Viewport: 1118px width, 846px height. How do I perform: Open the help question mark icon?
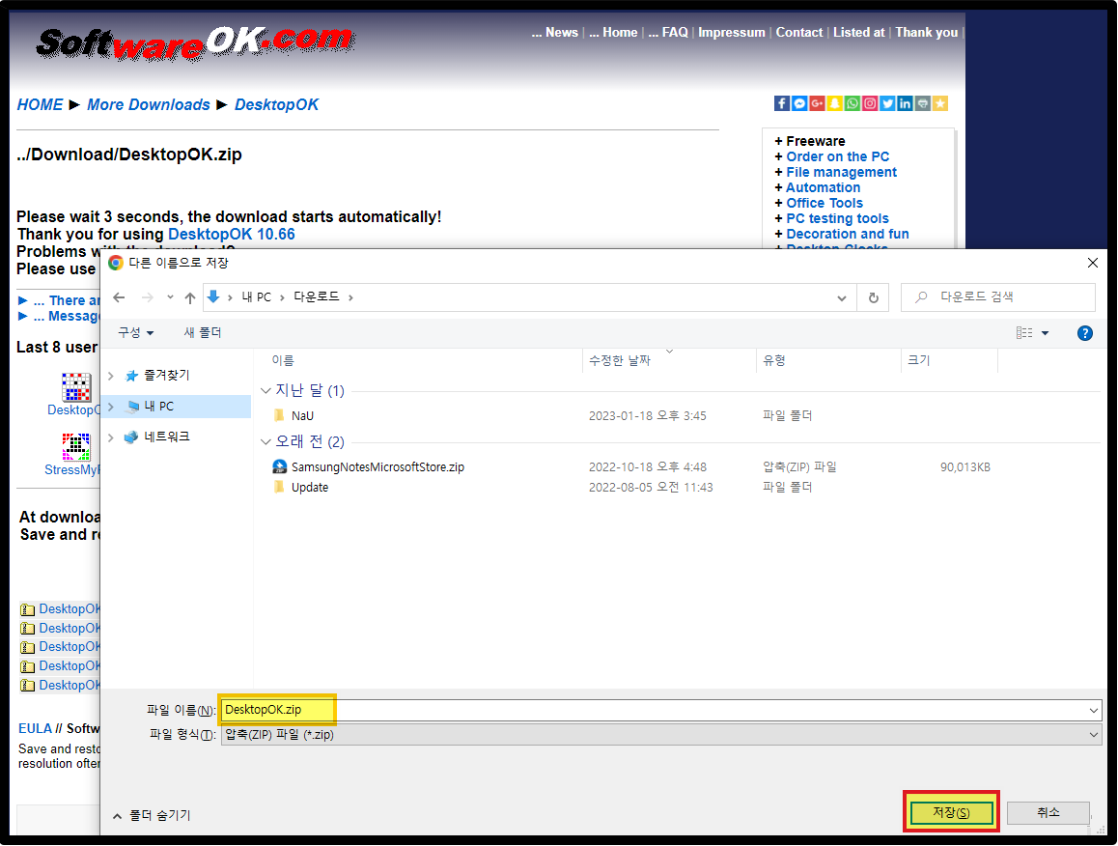coord(1084,333)
